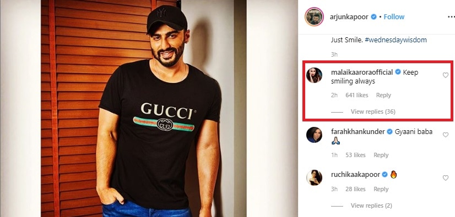Viewport: 455px width, 217px height.
Task: Reply to the Gyaani baba comment
Action: [381, 155]
